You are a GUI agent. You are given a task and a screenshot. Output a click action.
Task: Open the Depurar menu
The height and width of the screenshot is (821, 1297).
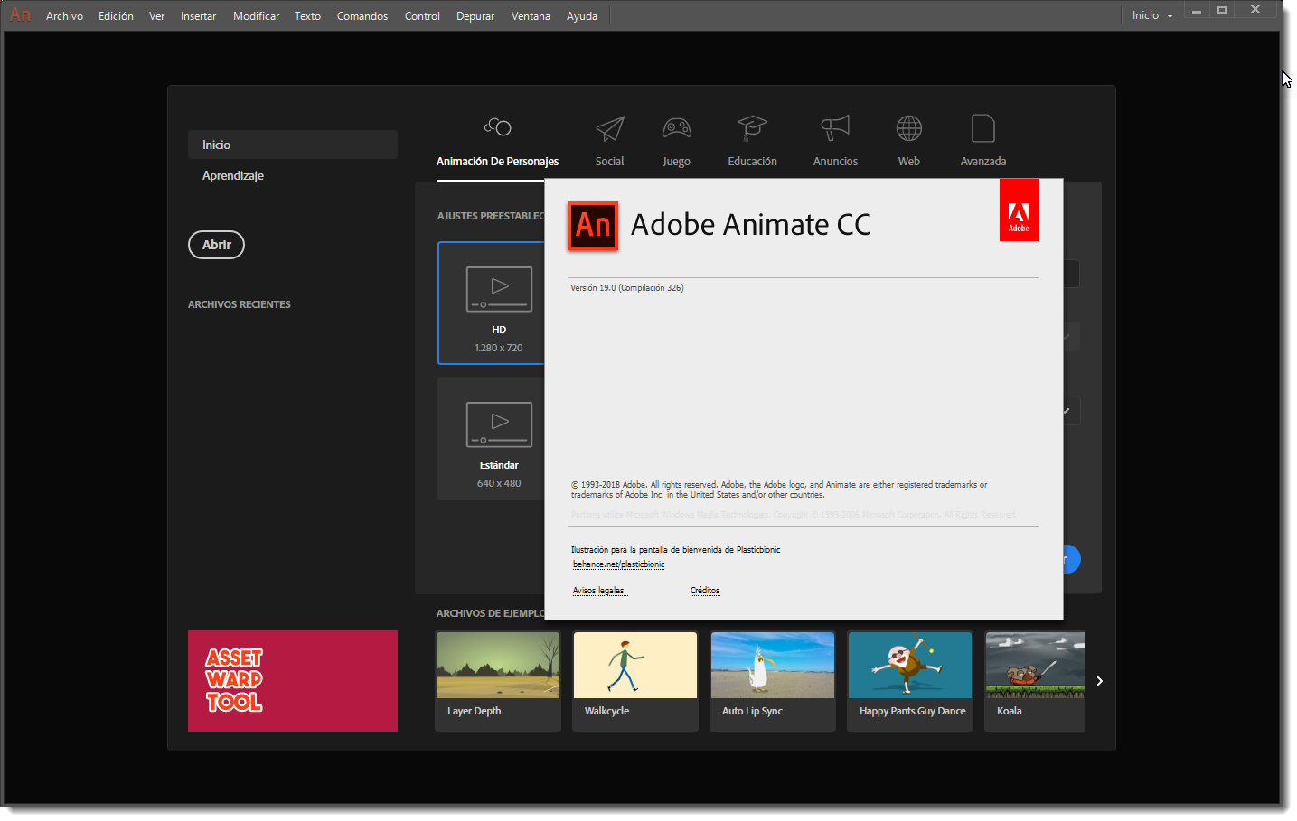point(475,16)
